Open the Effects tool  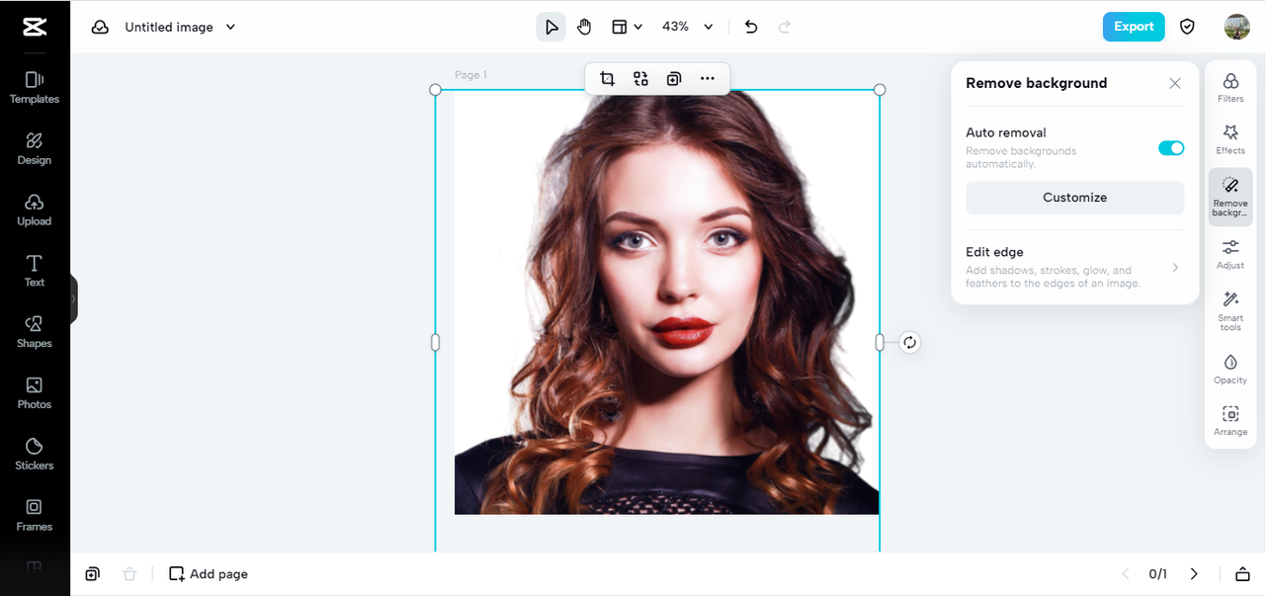tap(1230, 138)
